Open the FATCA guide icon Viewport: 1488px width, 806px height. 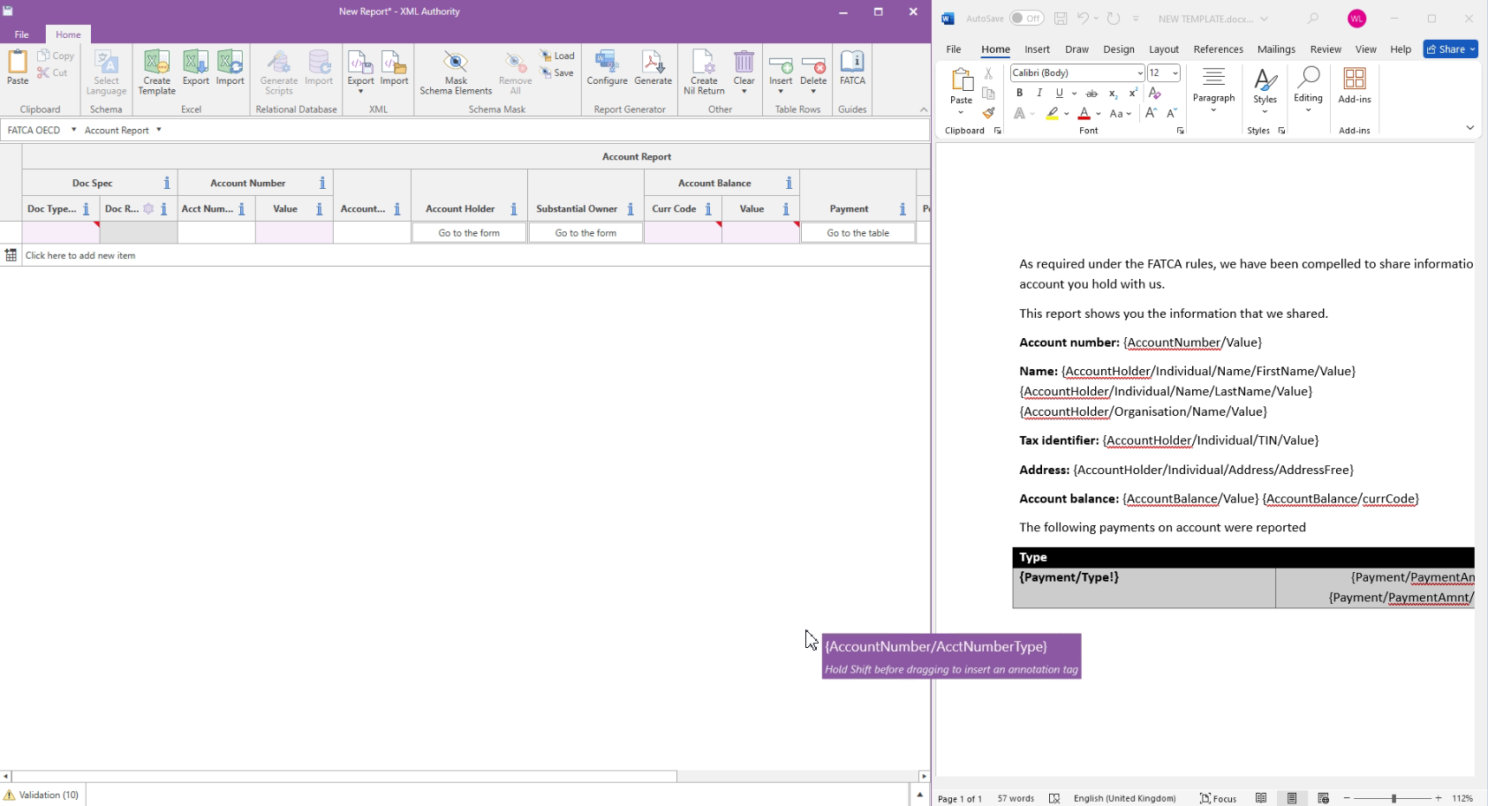coord(852,68)
